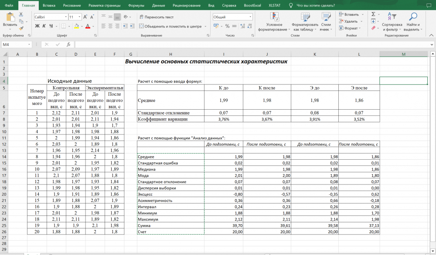
Task: Click the insert function fx icon
Action: pyautogui.click(x=68, y=44)
